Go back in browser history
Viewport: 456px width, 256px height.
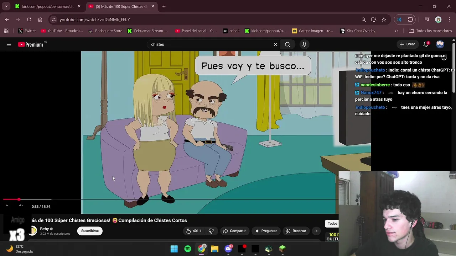tap(7, 20)
